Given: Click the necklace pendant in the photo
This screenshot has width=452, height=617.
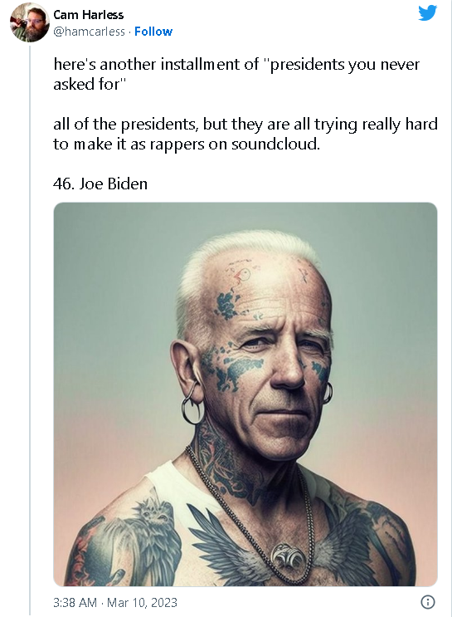Looking at the screenshot, I should [287, 555].
